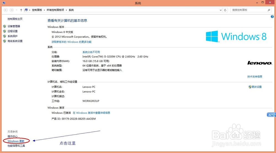Click the Lenovo logo
Screen dimensions: 276x153
click(259, 63)
